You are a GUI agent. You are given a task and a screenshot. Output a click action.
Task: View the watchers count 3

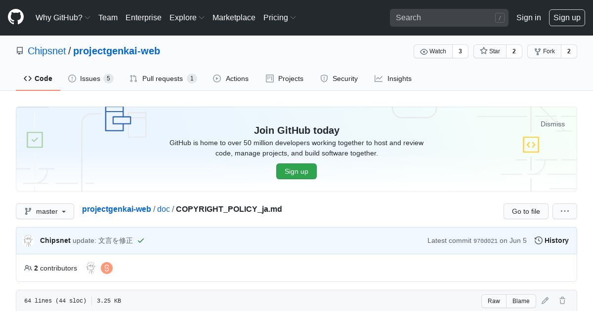(x=460, y=51)
